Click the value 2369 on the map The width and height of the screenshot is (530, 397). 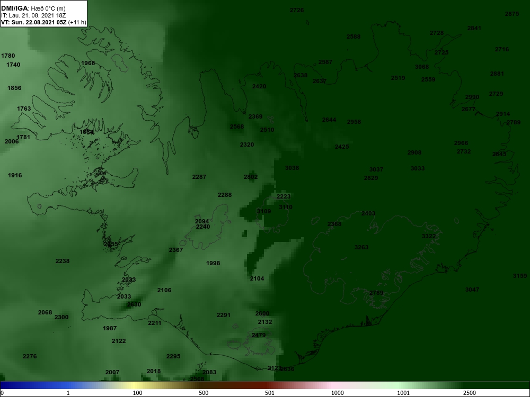[x=255, y=116]
